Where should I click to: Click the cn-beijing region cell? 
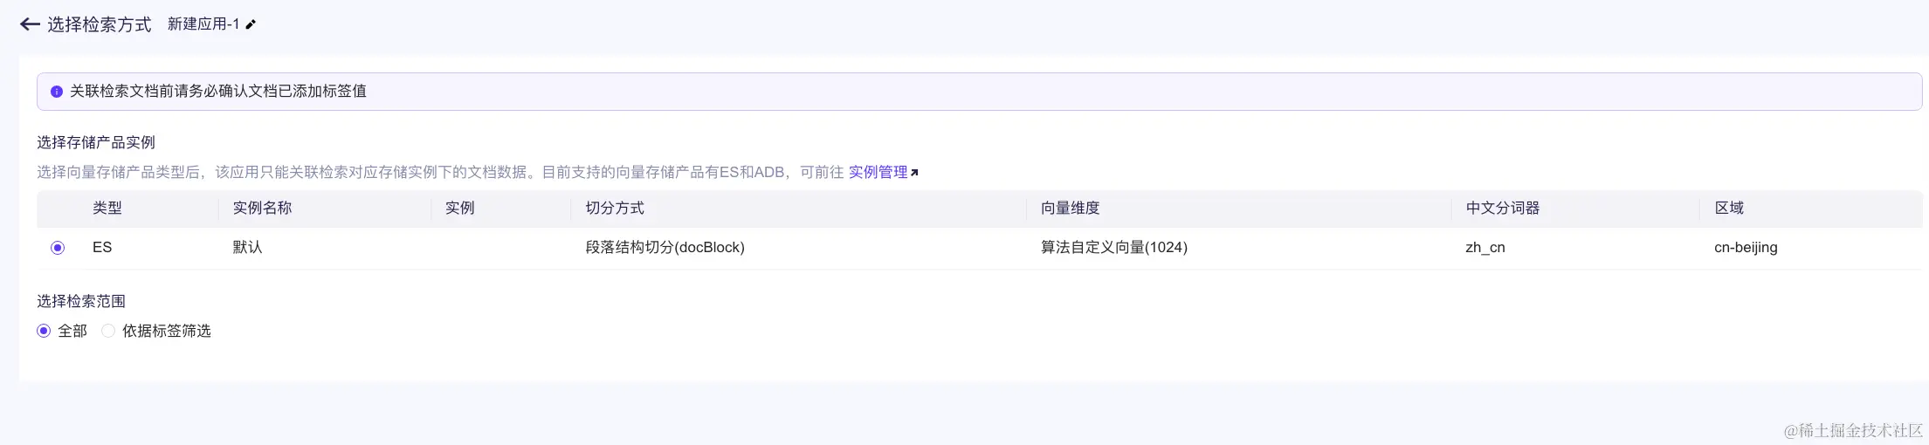click(x=1746, y=247)
